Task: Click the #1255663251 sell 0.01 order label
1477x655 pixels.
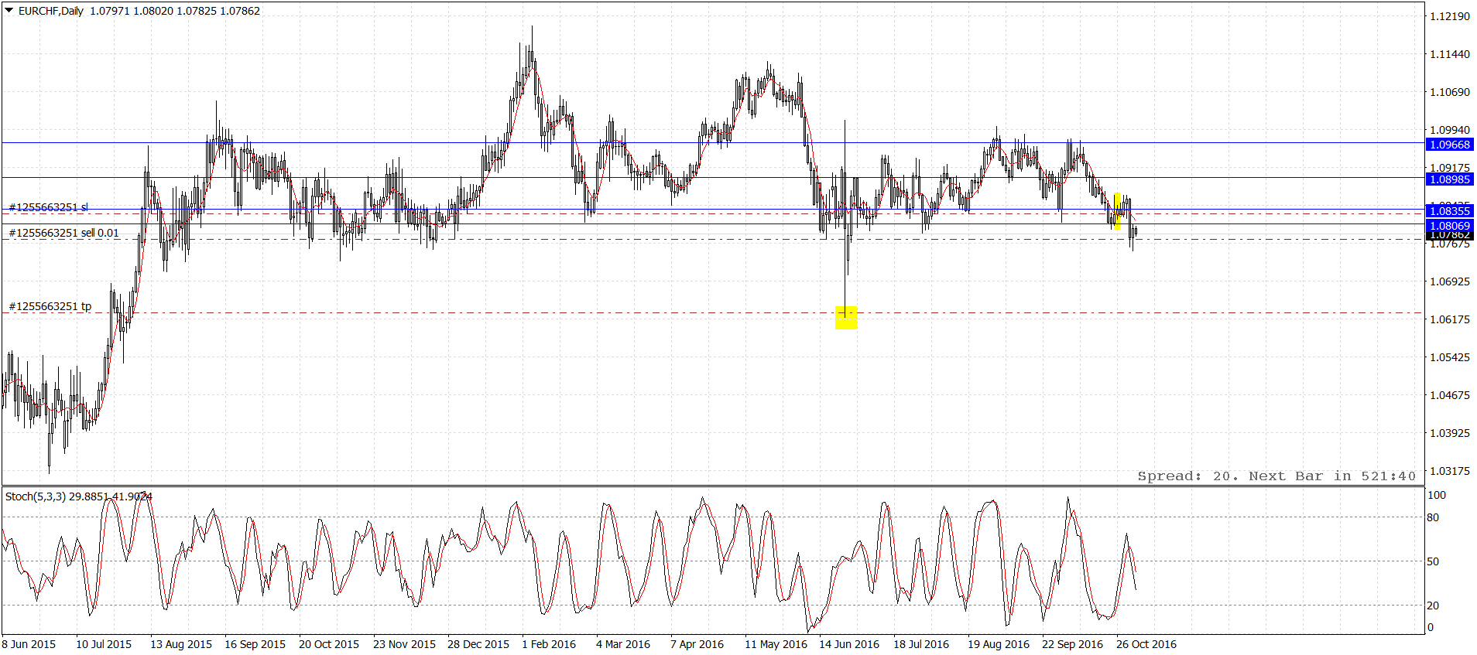Action: [x=64, y=233]
